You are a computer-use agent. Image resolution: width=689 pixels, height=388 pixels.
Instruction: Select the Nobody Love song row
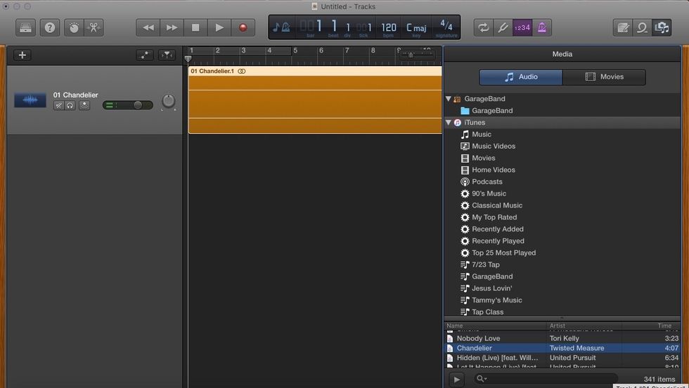tap(562, 338)
